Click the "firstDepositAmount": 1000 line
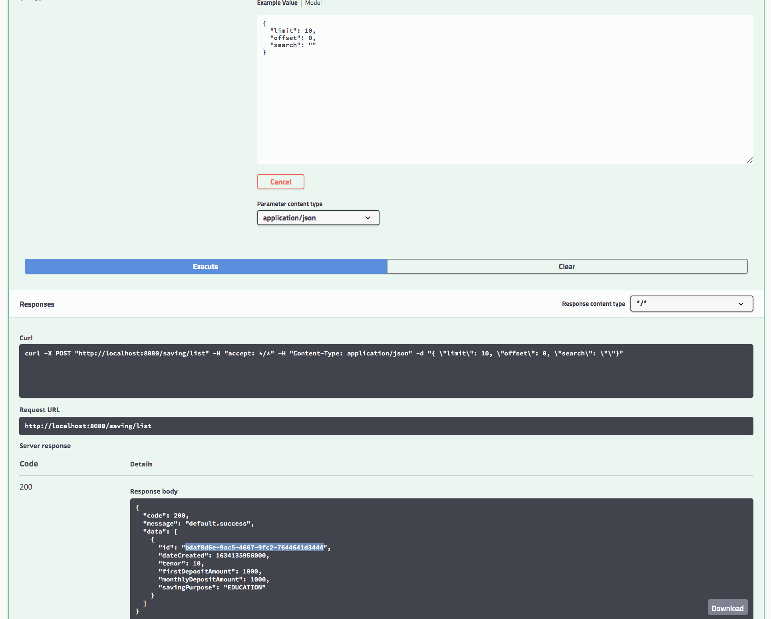This screenshot has width=771, height=619. (210, 571)
